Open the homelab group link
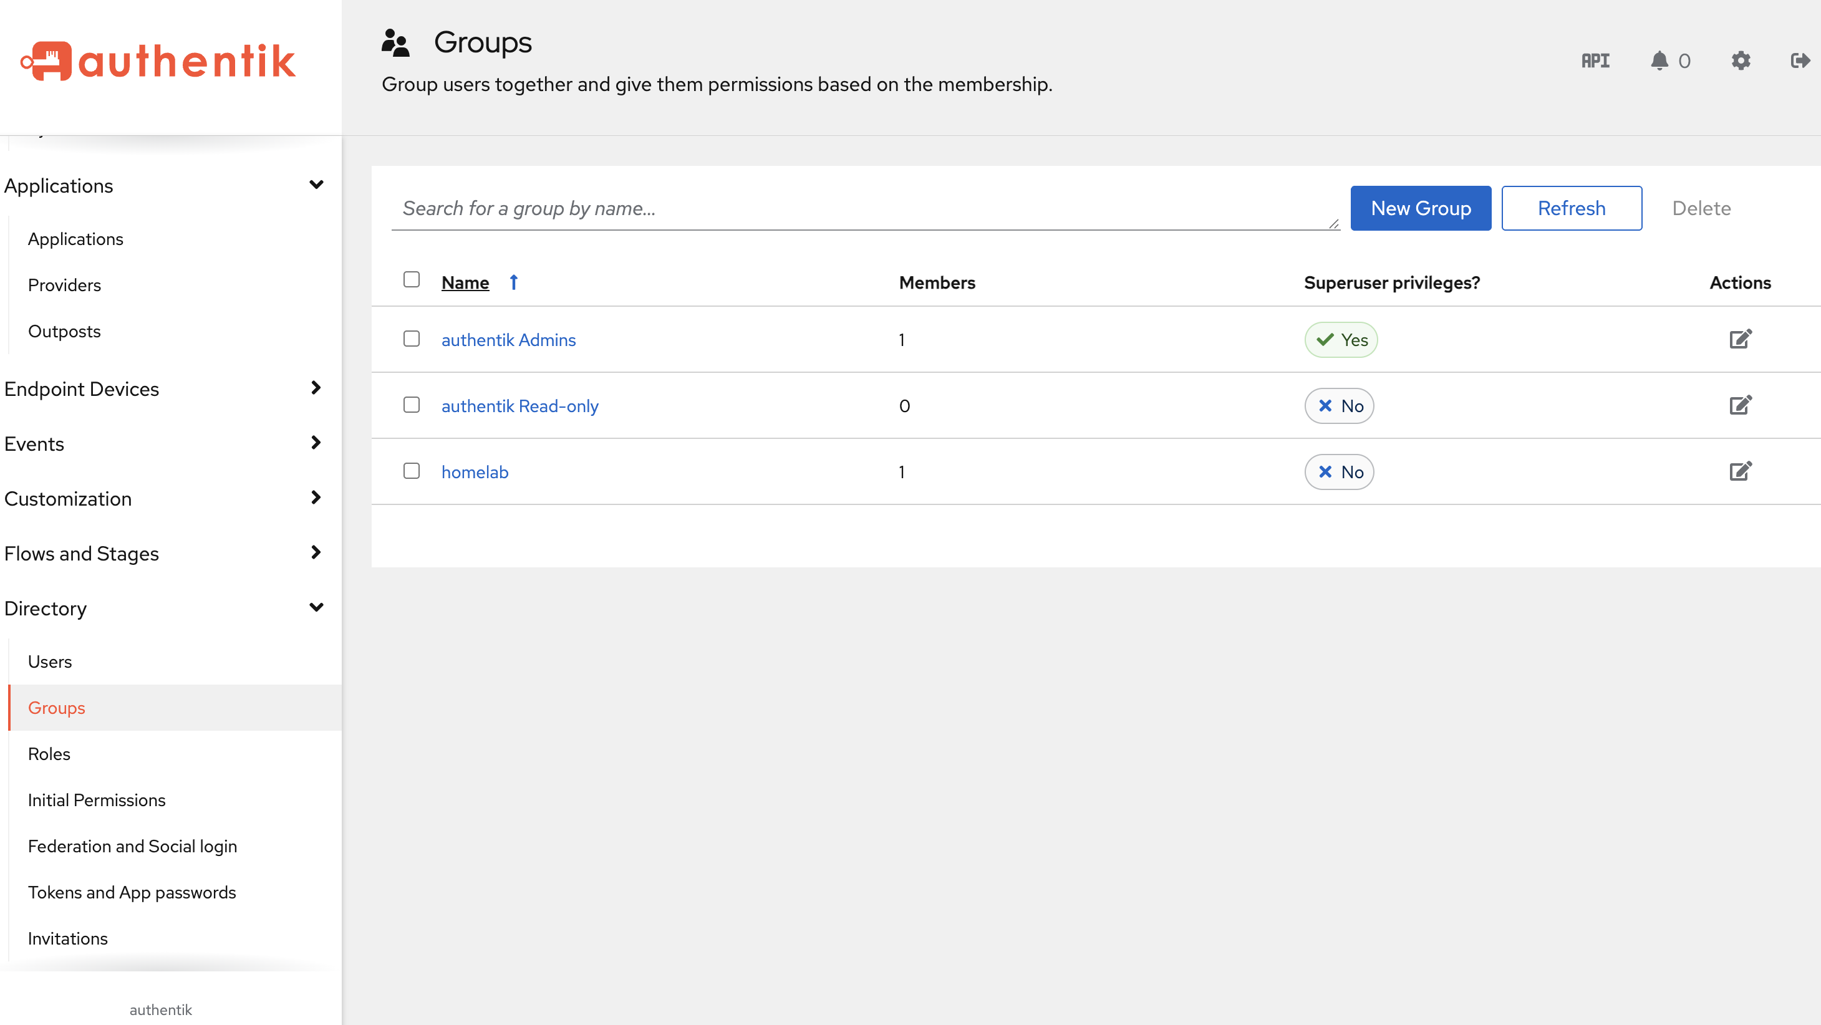This screenshot has height=1025, width=1821. [x=475, y=471]
